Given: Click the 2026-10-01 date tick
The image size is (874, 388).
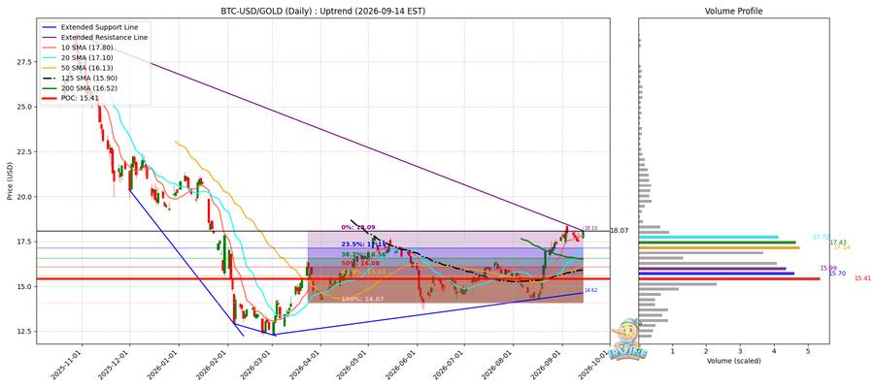Looking at the screenshot, I should pyautogui.click(x=595, y=364).
